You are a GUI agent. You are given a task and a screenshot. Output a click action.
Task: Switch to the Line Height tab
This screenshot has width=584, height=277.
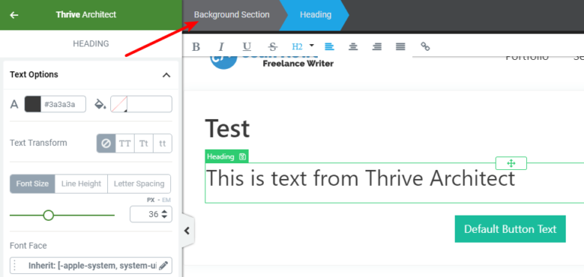(x=81, y=184)
